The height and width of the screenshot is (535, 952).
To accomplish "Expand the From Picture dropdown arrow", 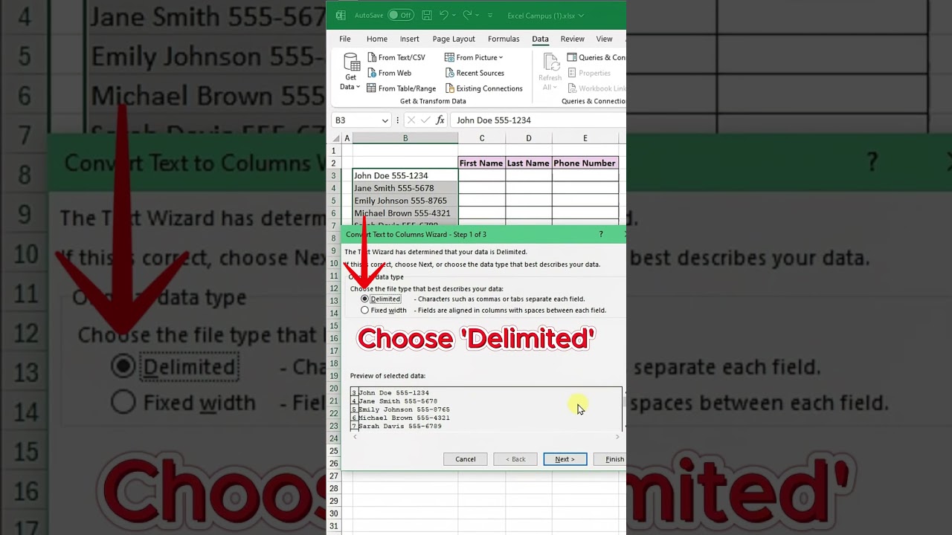I will pyautogui.click(x=501, y=57).
